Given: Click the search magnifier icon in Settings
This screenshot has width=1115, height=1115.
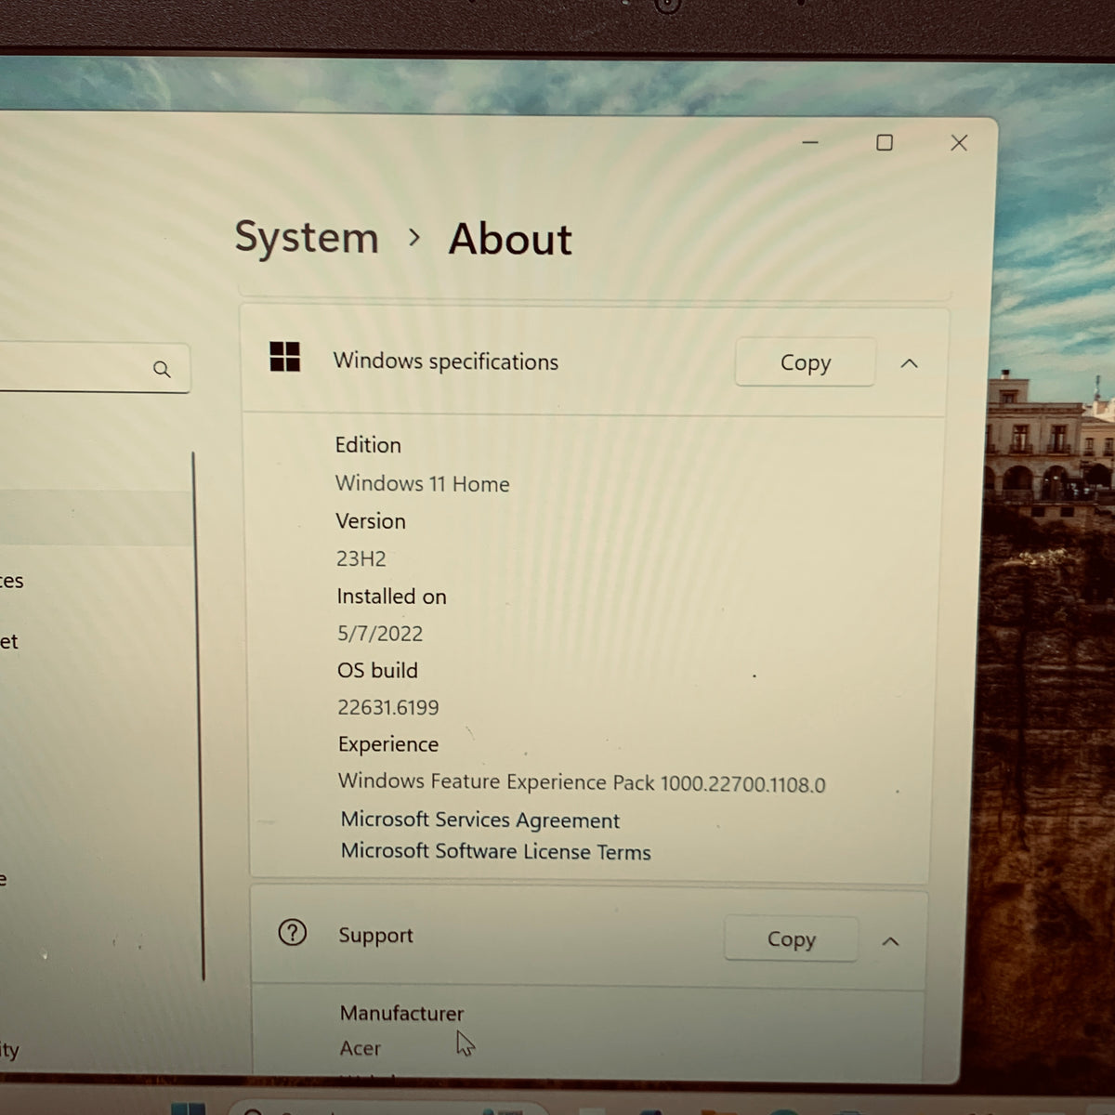Looking at the screenshot, I should (x=162, y=369).
